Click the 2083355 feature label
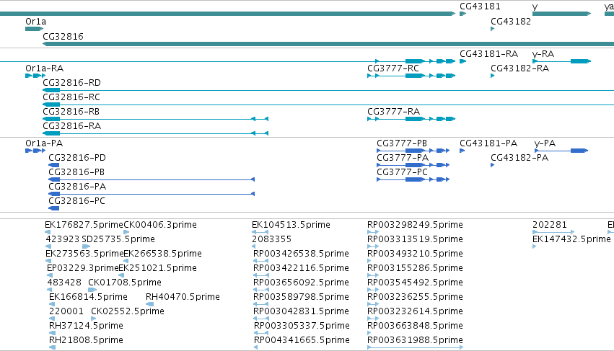 (271, 239)
